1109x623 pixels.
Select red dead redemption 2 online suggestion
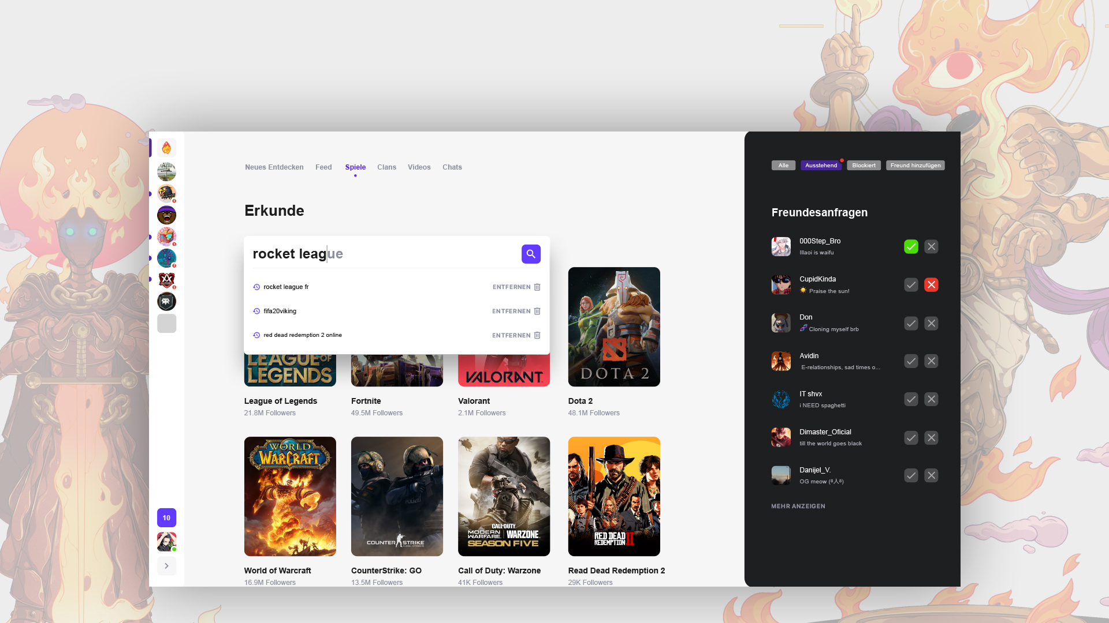(x=303, y=335)
